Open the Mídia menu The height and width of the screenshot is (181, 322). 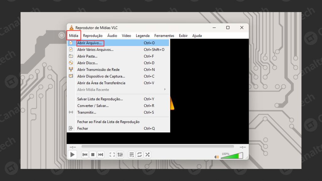[74, 36]
